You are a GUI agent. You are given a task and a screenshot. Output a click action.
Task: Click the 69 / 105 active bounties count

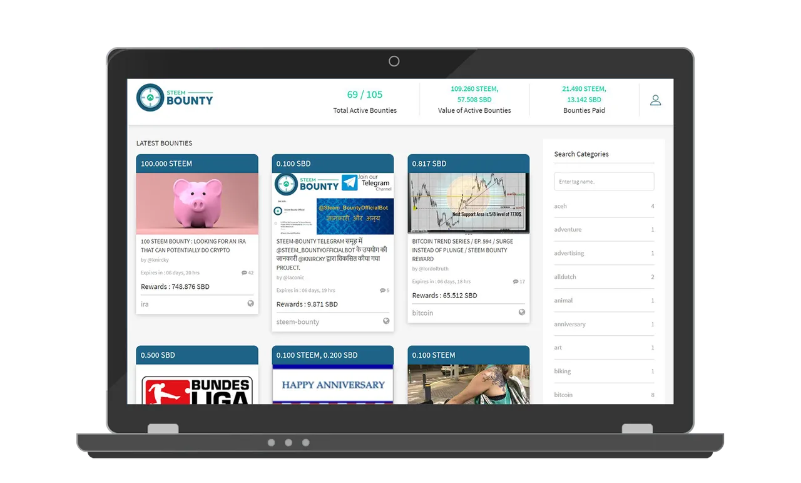365,95
